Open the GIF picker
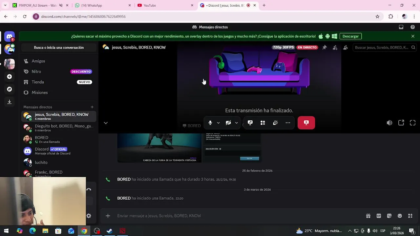Viewport: 420px width, 236px height. click(x=379, y=216)
